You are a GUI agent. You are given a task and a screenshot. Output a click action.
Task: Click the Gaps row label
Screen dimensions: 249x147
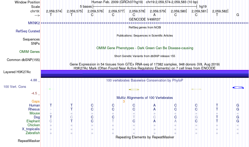(x=36, y=101)
